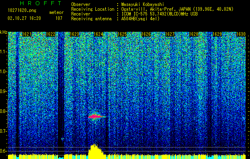Viewport: 250px width, 159px height.
Task: Click antenna value A504HB(yagi 4el)
Action: point(140,19)
